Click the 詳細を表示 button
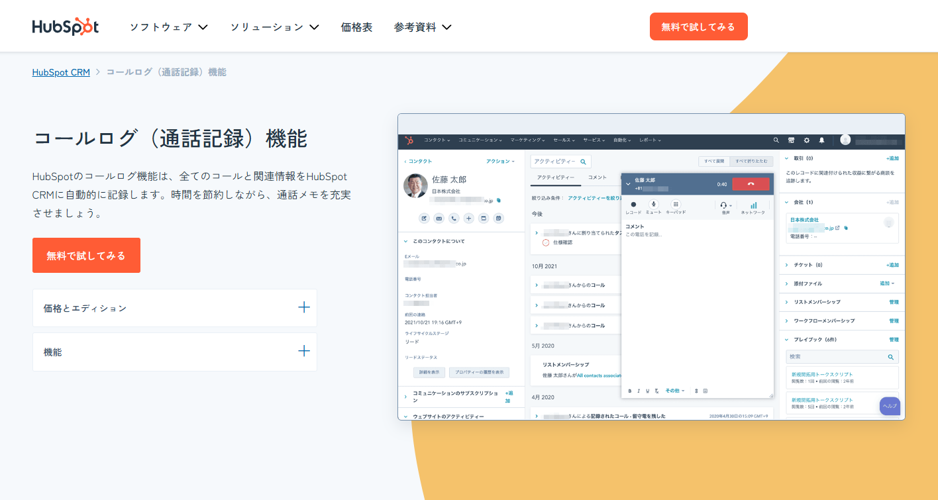 pyautogui.click(x=429, y=373)
